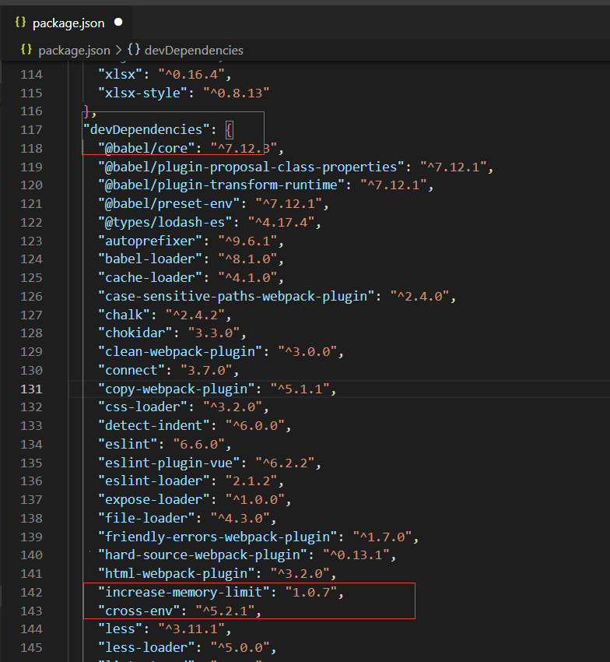Screen dimensions: 610x662
Task: Click the "^0.8.13" version of xlsx-style
Action: pos(236,93)
